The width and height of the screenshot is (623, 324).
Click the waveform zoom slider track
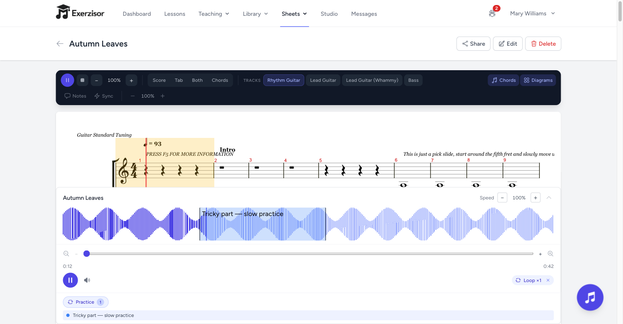tap(308, 253)
